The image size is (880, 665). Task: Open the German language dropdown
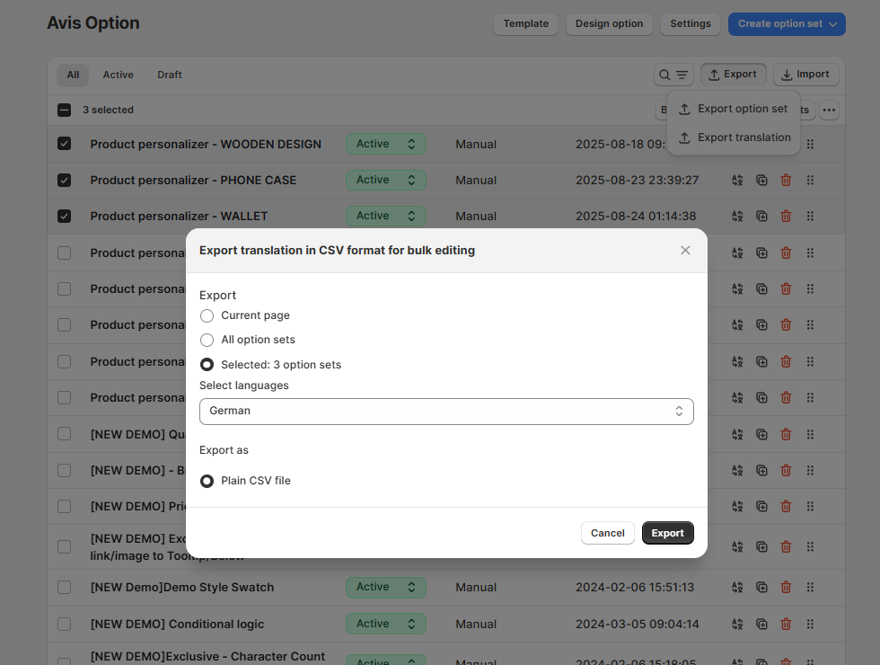pyautogui.click(x=446, y=411)
